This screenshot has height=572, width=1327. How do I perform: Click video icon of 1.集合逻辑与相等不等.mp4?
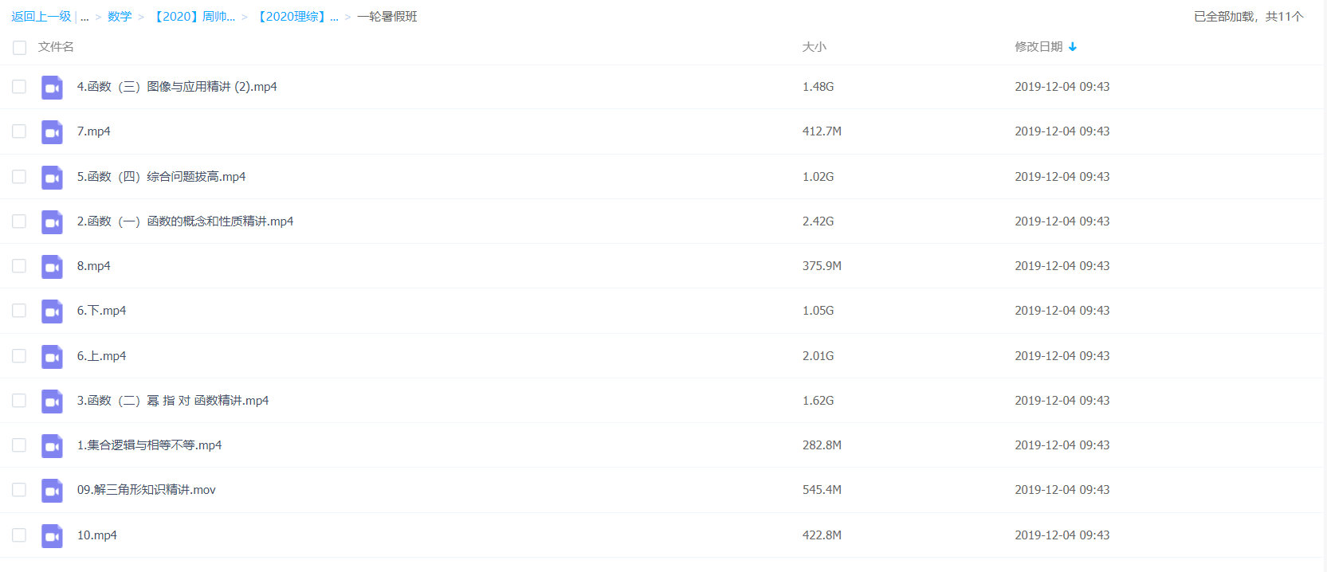pyautogui.click(x=52, y=446)
